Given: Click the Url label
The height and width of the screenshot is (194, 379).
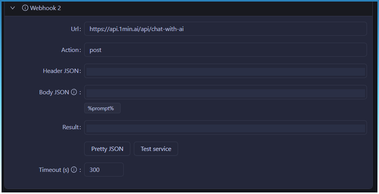Looking at the screenshot, I should [x=75, y=29].
